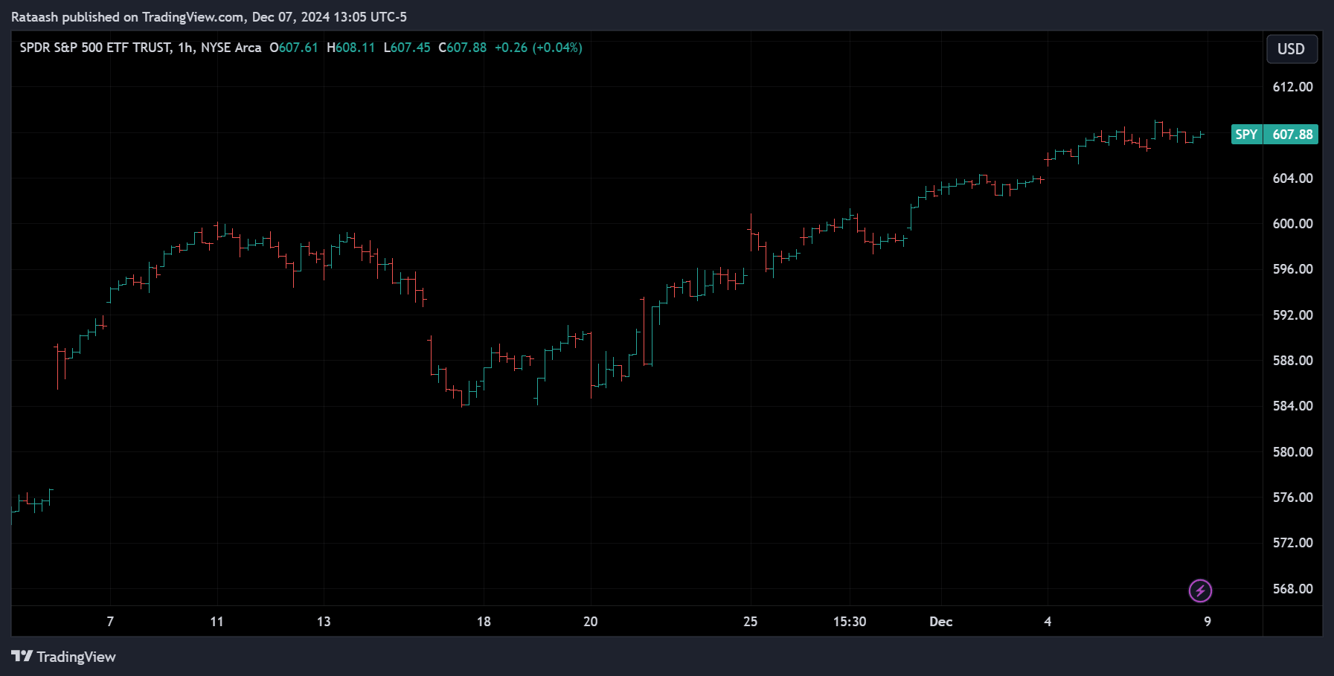The image size is (1334, 676).
Task: Click the 604.00 price axis label
Action: click(x=1292, y=178)
